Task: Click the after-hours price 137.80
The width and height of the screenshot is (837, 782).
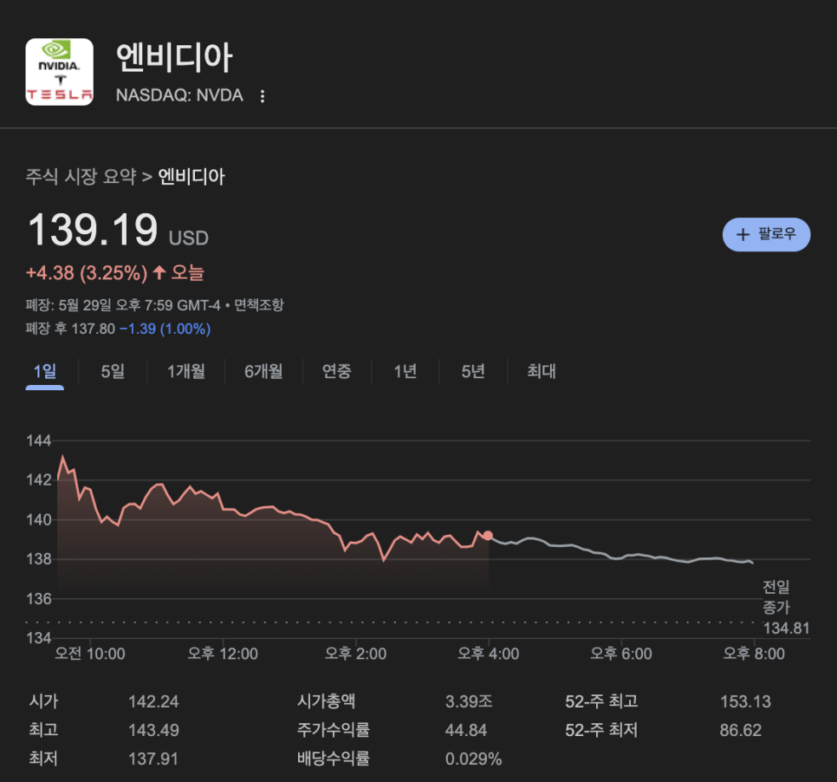Action: click(93, 329)
